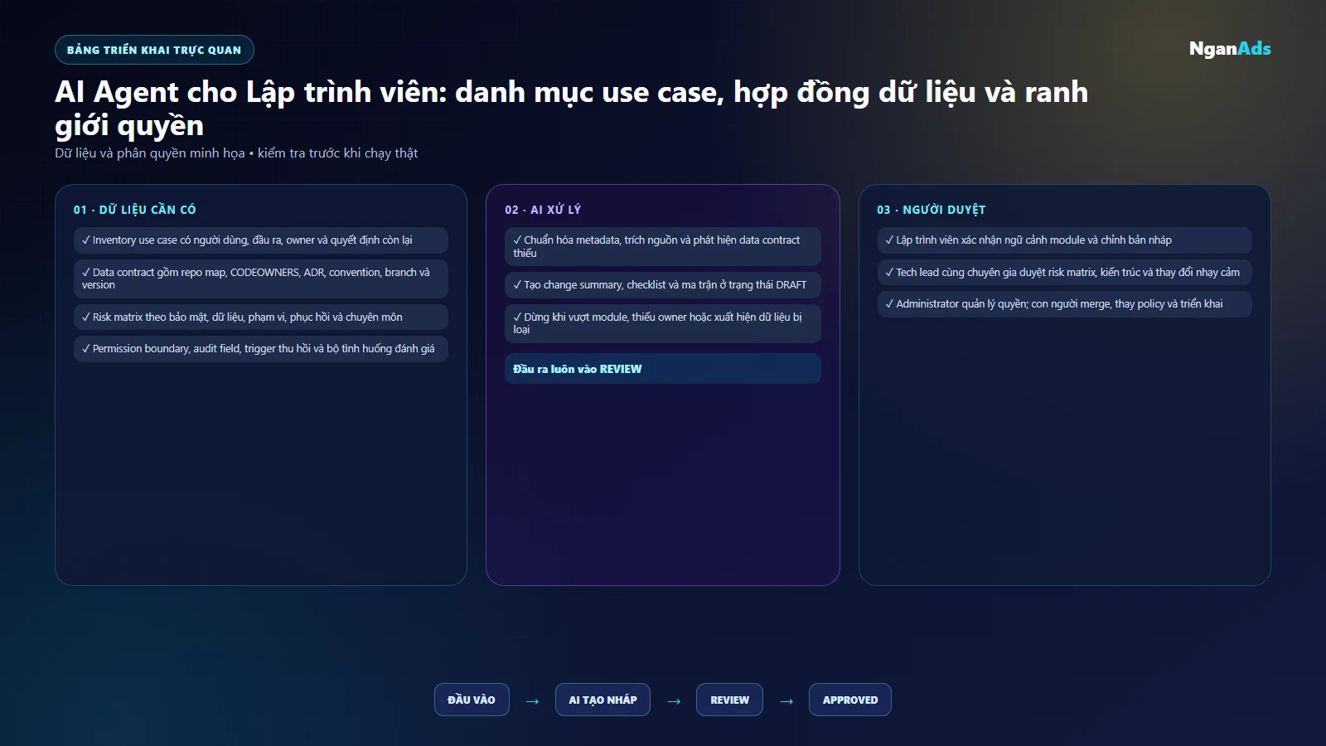
Task: Click the Đầu ra luôn vào REVIEW banner
Action: [x=663, y=369]
